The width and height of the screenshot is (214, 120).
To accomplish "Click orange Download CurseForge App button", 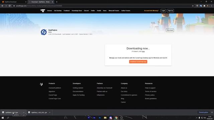I will click(138, 62).
